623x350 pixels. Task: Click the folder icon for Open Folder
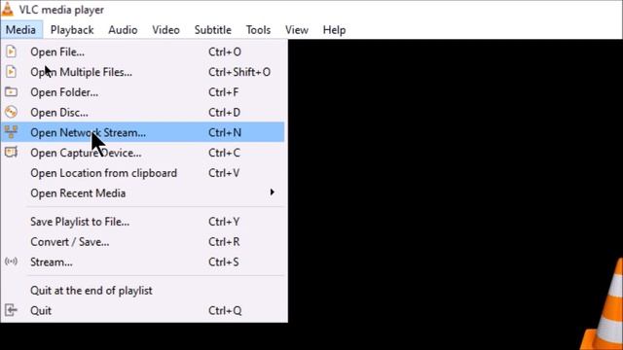[x=11, y=92]
